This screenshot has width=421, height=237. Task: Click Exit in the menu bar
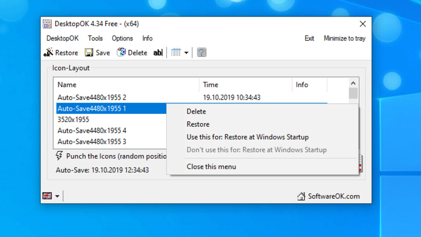(309, 39)
